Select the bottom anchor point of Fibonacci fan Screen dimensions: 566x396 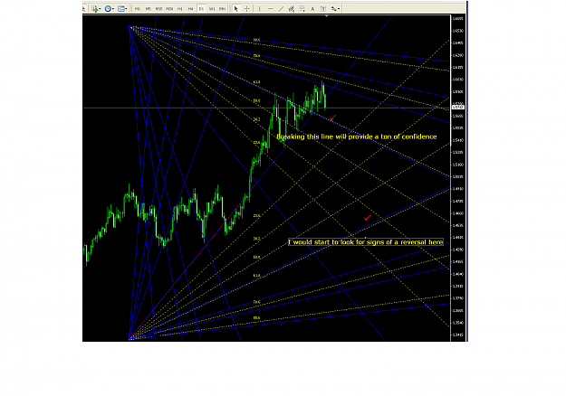coord(130,339)
